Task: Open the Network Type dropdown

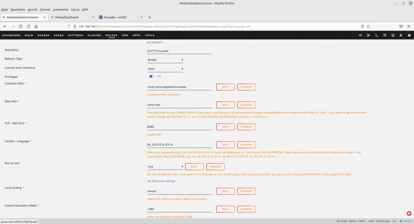Action: coord(165,60)
